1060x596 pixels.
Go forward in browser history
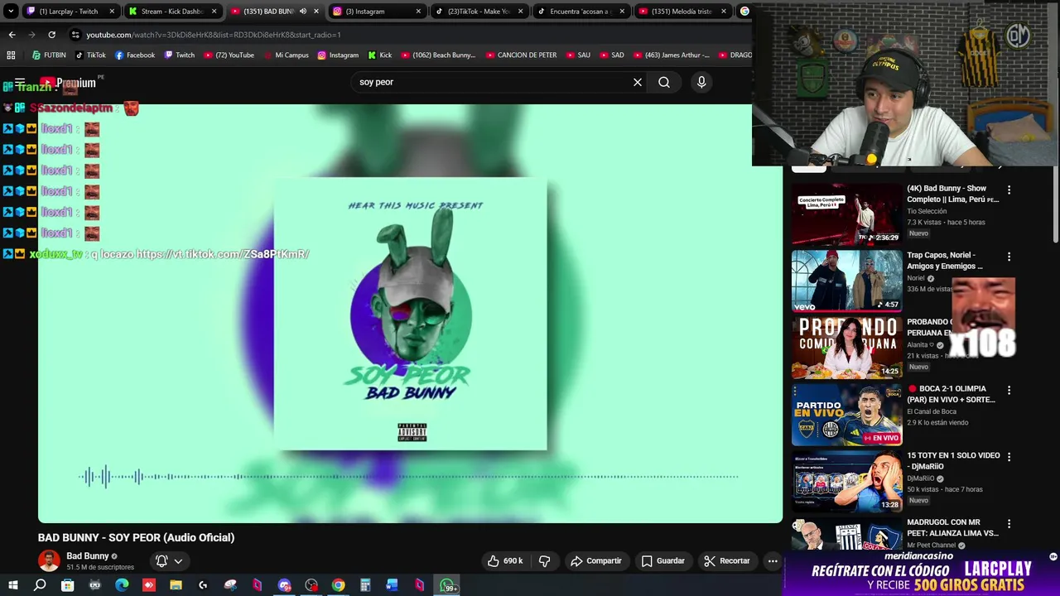click(31, 34)
